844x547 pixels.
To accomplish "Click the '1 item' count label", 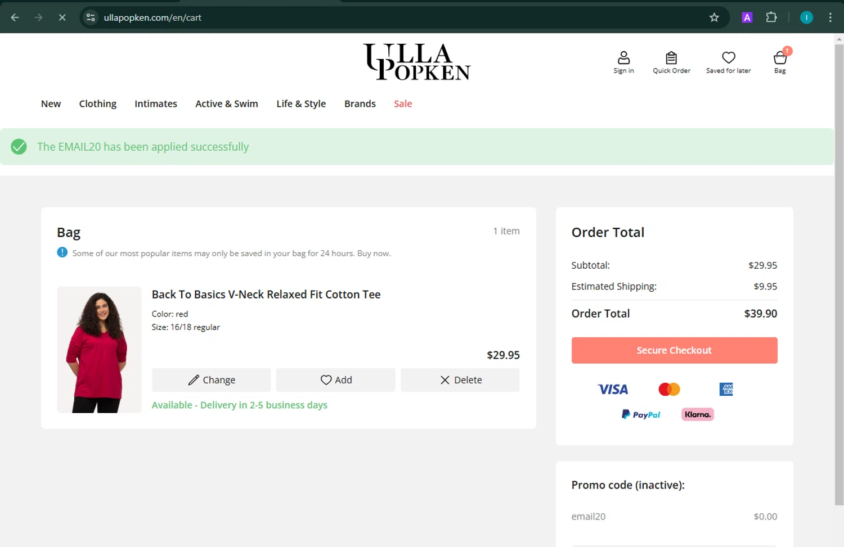I will click(x=506, y=231).
